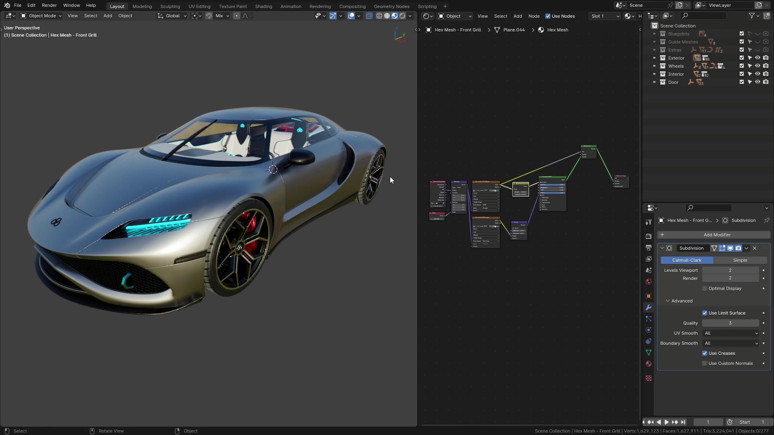Collapse the Advanced subpanel

[x=668, y=301]
